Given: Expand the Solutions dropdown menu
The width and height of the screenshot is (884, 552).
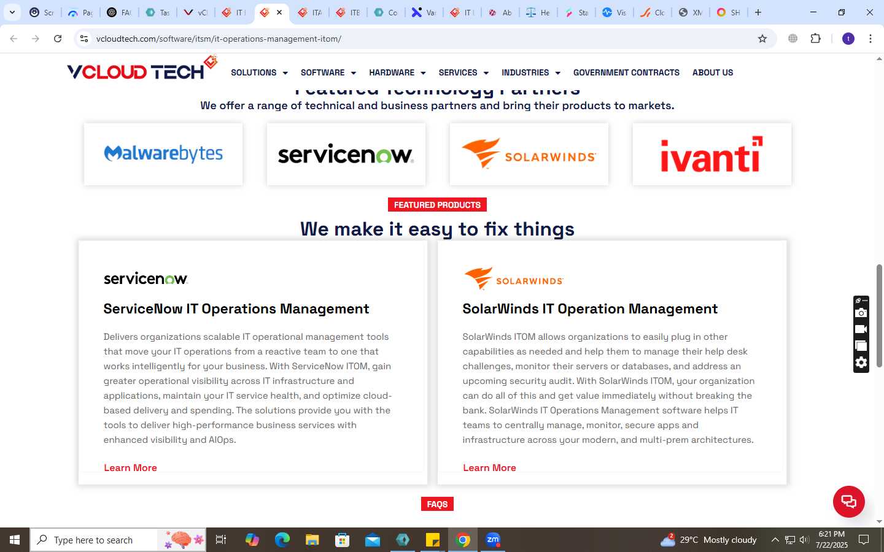Looking at the screenshot, I should [259, 72].
